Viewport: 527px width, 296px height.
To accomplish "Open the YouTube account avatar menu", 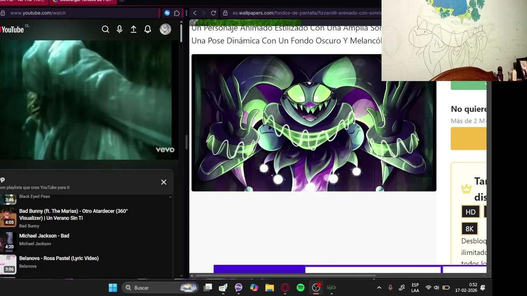I will pos(165,29).
